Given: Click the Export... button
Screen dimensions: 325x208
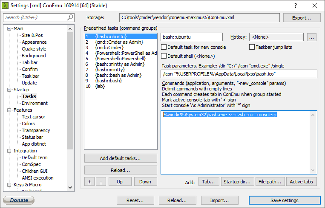Looking at the screenshot, I should click(302, 18).
